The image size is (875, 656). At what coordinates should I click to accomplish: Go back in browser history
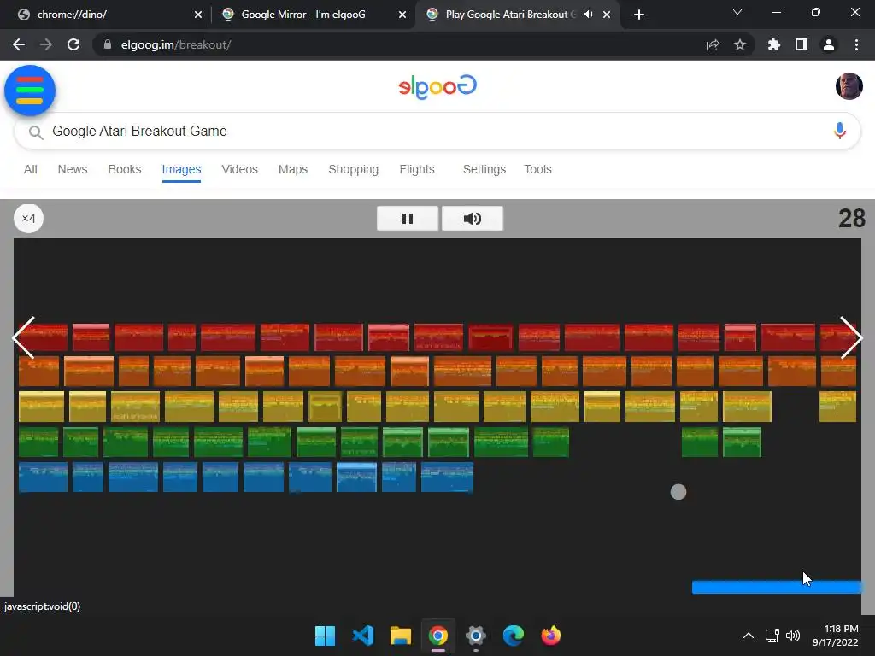(x=19, y=44)
